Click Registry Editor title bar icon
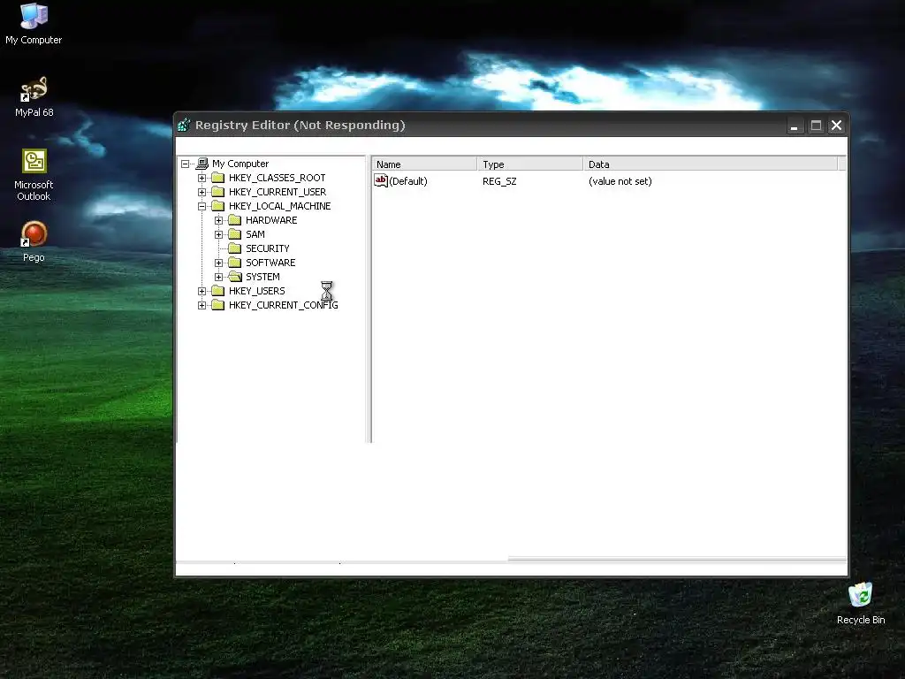The height and width of the screenshot is (679, 905). coord(184,125)
